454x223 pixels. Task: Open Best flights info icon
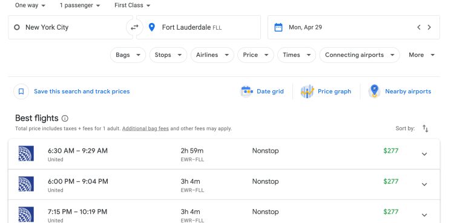tap(65, 118)
